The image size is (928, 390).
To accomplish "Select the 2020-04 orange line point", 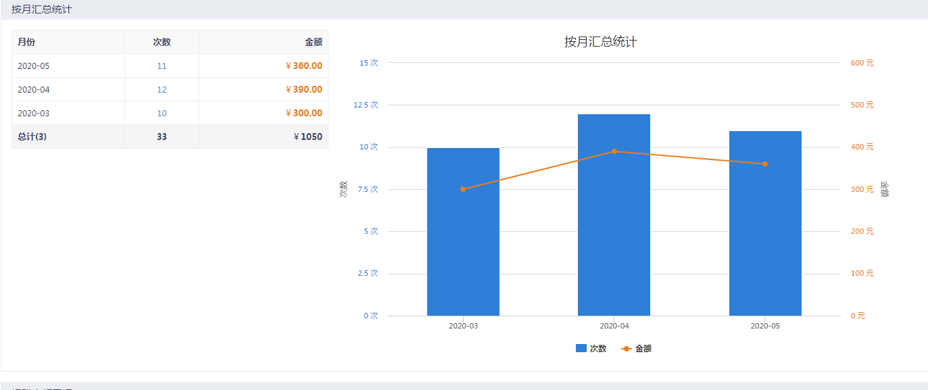I will pos(614,151).
